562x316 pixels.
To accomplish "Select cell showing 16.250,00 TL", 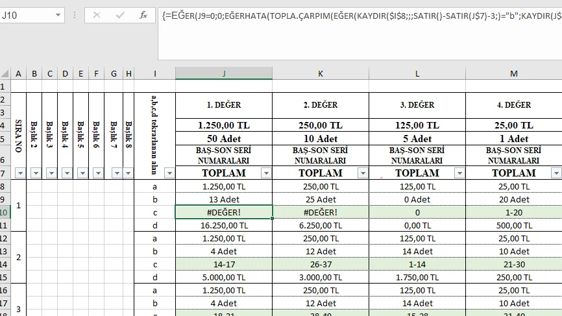I will (224, 225).
